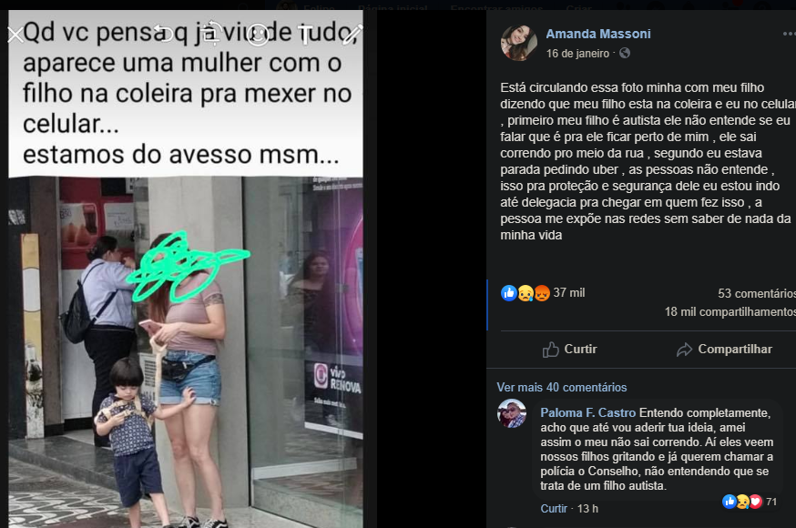Open Amanda Massoni's profile picture
The image size is (796, 528).
coord(519,43)
